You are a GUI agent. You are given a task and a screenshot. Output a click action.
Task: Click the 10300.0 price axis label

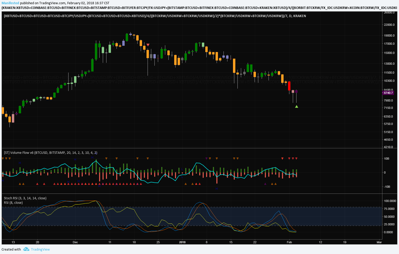pyautogui.click(x=389, y=81)
